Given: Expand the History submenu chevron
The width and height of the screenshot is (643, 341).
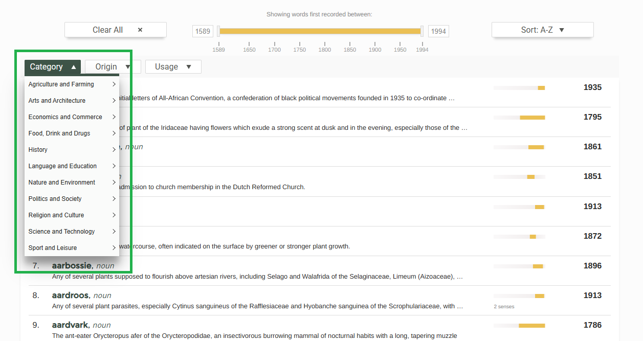Looking at the screenshot, I should [114, 150].
